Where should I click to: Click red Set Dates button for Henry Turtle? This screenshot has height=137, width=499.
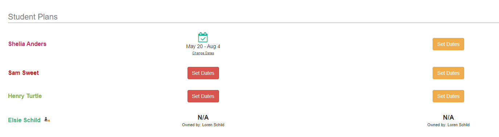click(203, 96)
